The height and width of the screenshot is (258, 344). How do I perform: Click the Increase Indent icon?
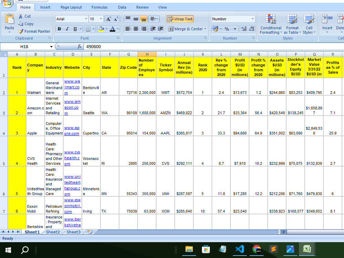(160, 29)
